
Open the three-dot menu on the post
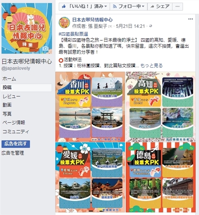[190, 19]
